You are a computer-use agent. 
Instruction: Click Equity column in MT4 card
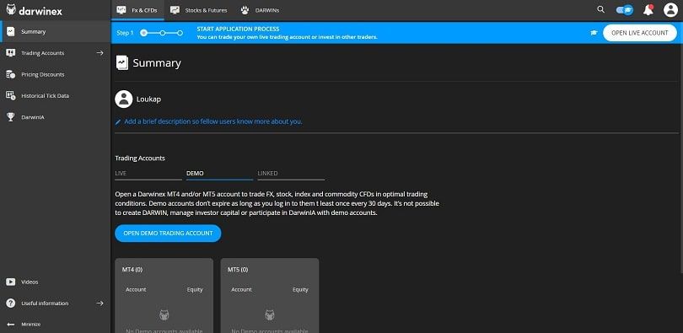pos(195,289)
